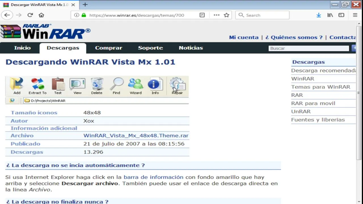Open Temas para WinRAR sidebar link

[321, 87]
